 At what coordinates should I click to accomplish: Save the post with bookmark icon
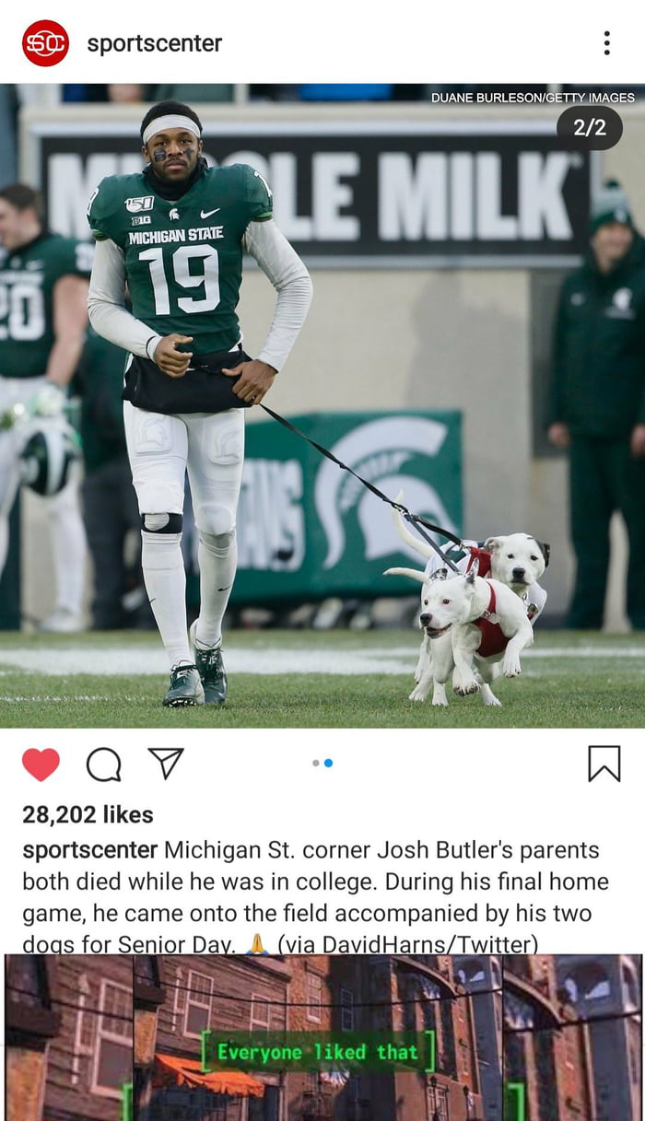[604, 764]
